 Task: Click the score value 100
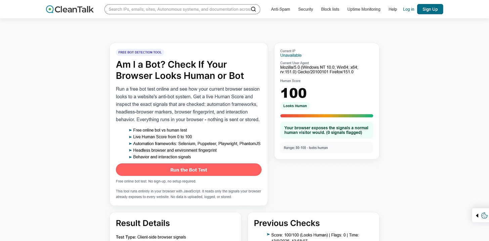tap(294, 93)
